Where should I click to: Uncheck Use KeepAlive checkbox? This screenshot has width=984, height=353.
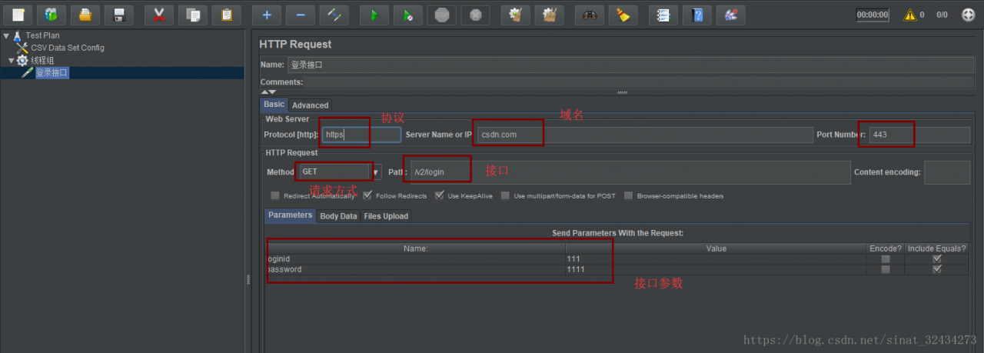[439, 195]
